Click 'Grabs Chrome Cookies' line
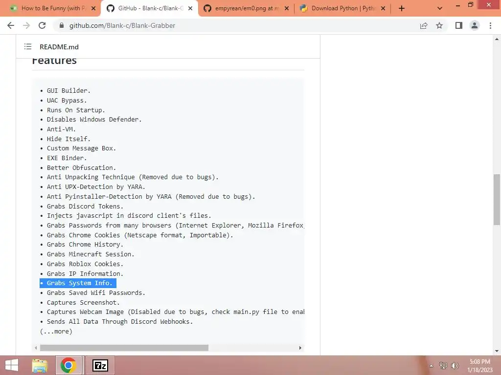Viewport: 501px width, 375px height. [140, 235]
